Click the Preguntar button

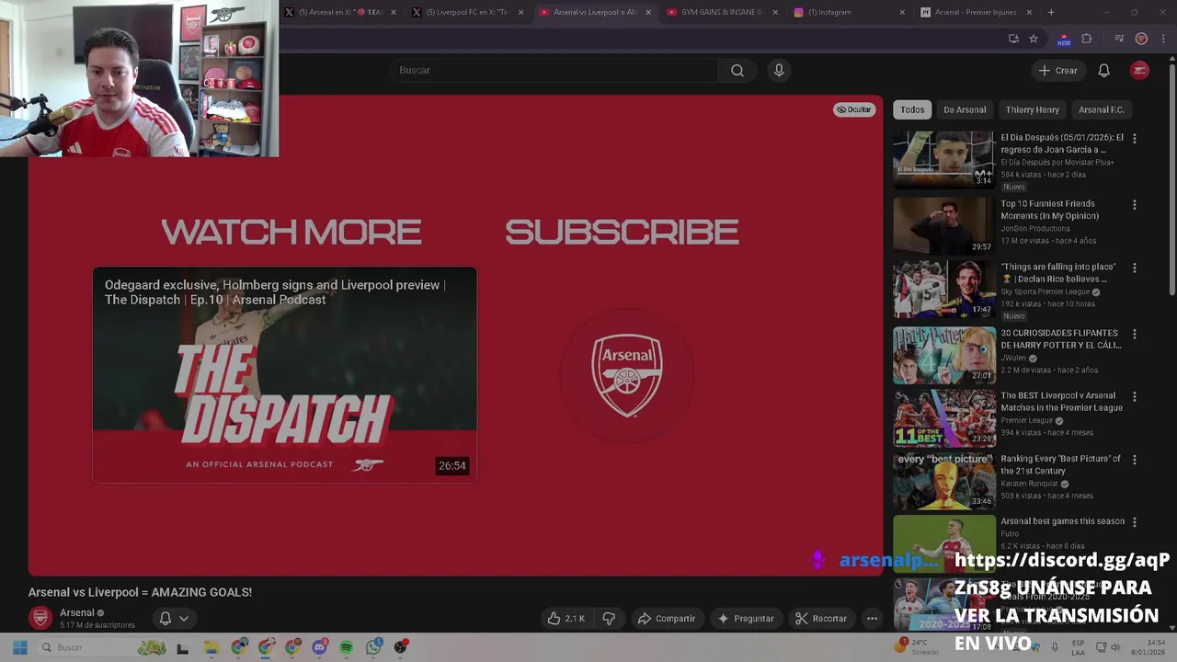coord(745,619)
